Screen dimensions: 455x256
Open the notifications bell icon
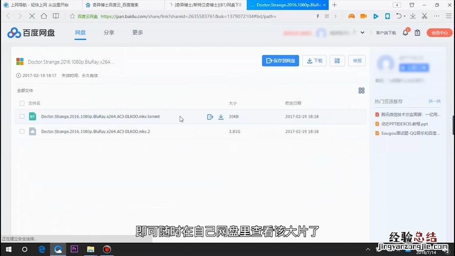pyautogui.click(x=405, y=33)
